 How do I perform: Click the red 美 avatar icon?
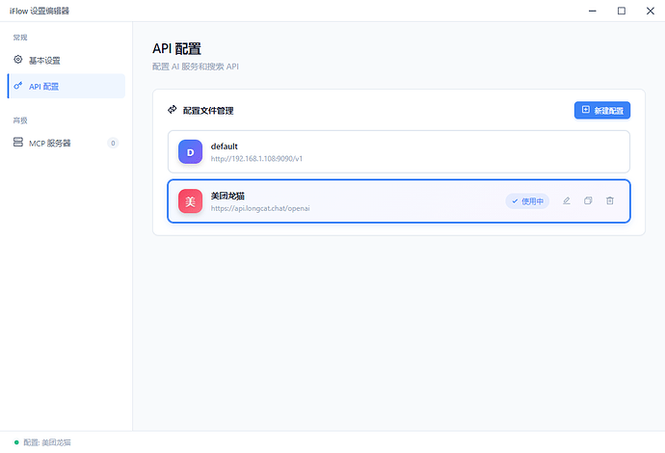click(x=190, y=200)
